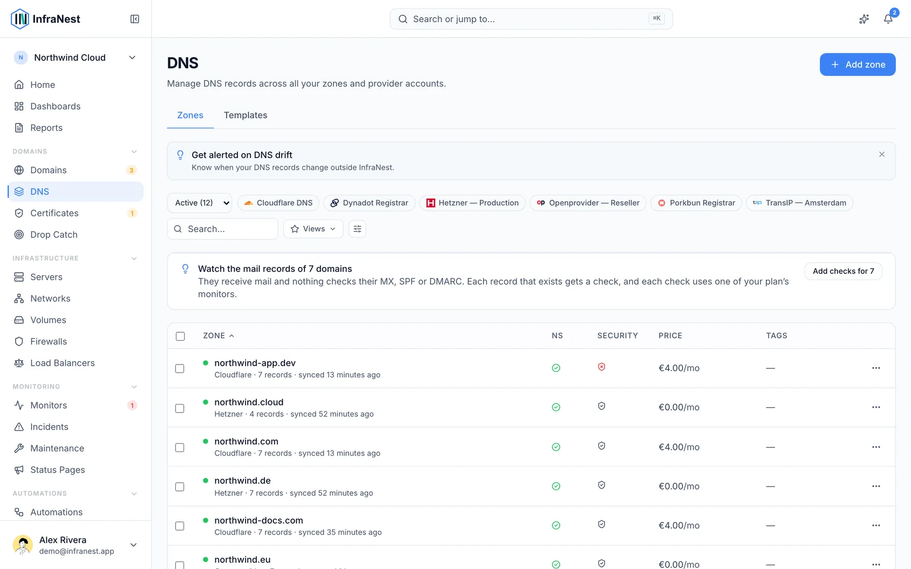Click the Add zone button
911x569 pixels.
(x=858, y=64)
